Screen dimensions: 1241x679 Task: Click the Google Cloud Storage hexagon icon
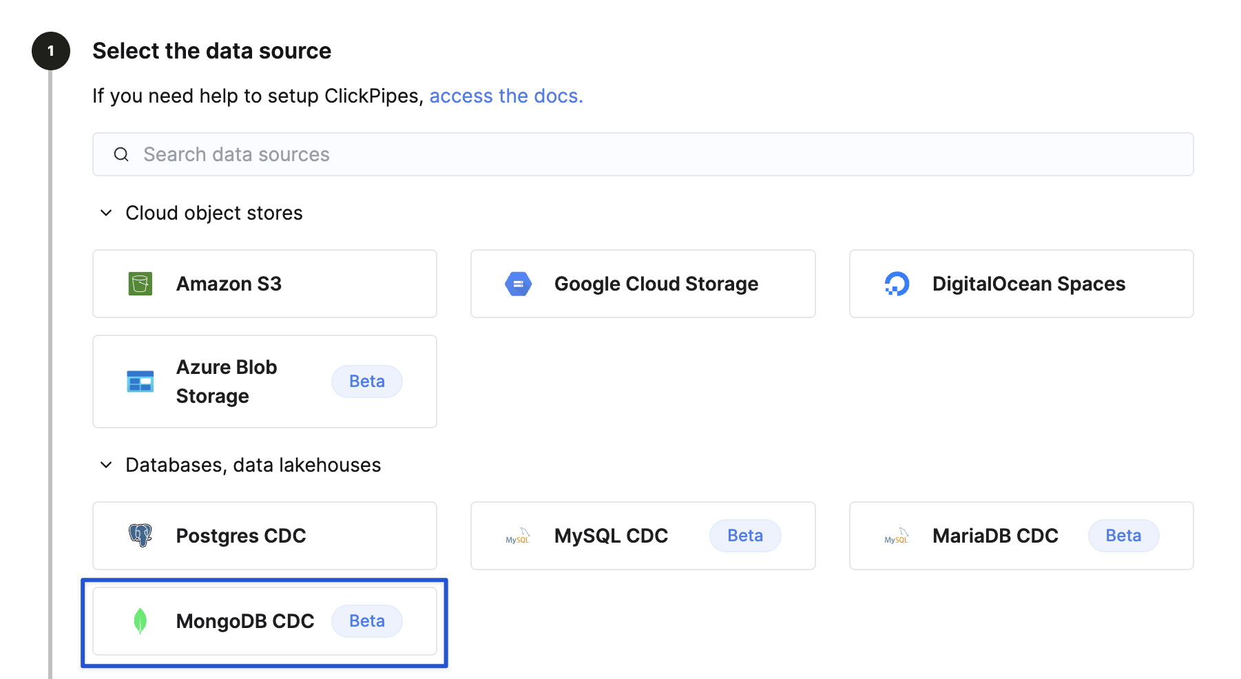click(x=518, y=283)
